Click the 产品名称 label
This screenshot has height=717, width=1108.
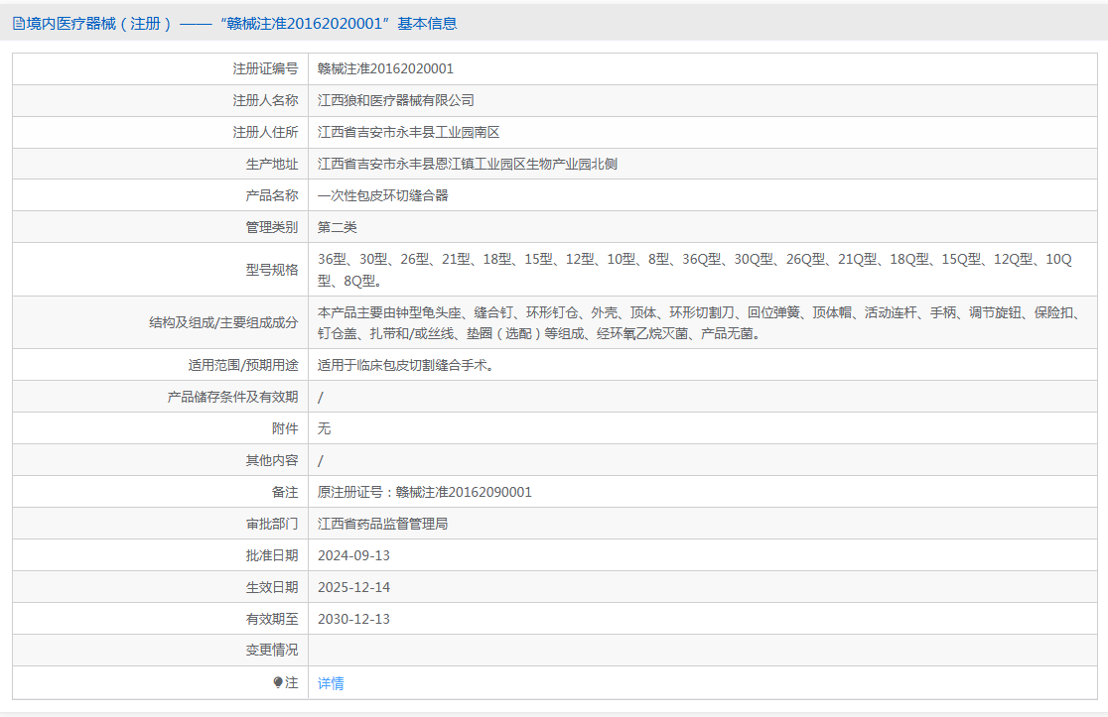pos(272,195)
